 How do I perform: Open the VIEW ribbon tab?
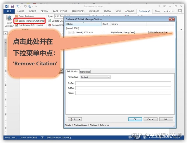pyautogui.click(x=118, y=11)
